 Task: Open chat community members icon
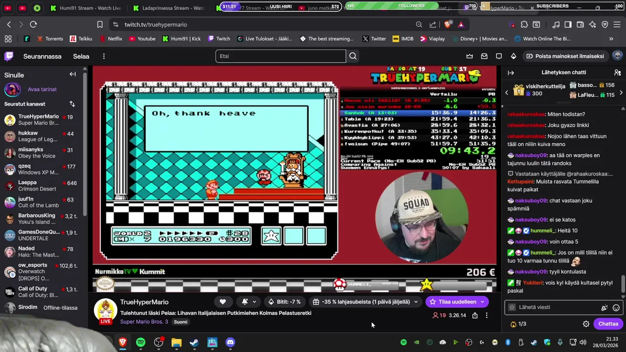tap(617, 72)
